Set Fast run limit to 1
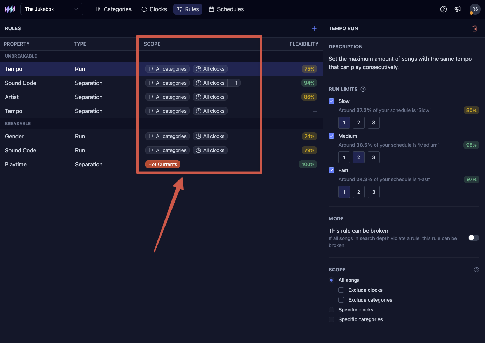Screen dimensions: 485x343 point(344,192)
